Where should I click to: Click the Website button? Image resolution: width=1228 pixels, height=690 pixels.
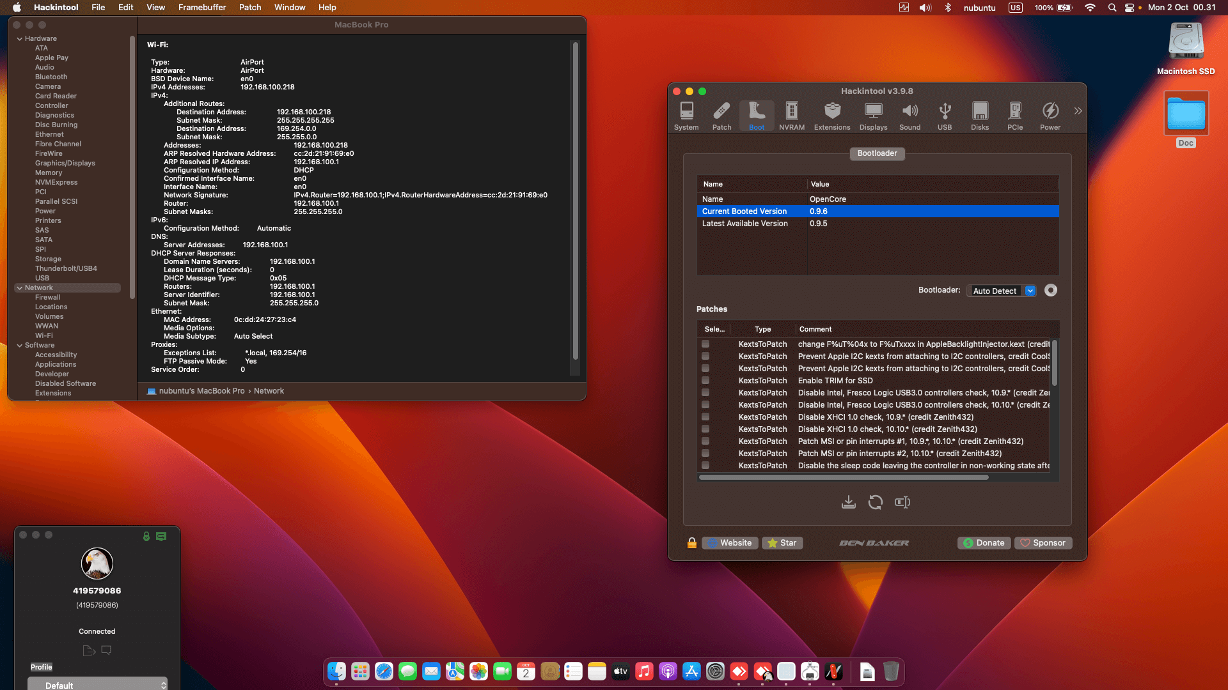pyautogui.click(x=730, y=542)
